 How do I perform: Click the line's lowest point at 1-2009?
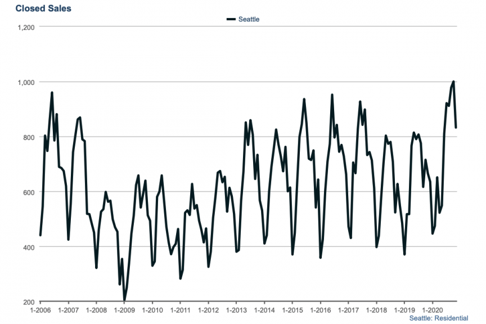click(x=124, y=300)
